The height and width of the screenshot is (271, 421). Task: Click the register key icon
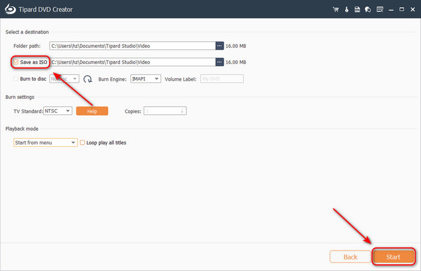346,10
